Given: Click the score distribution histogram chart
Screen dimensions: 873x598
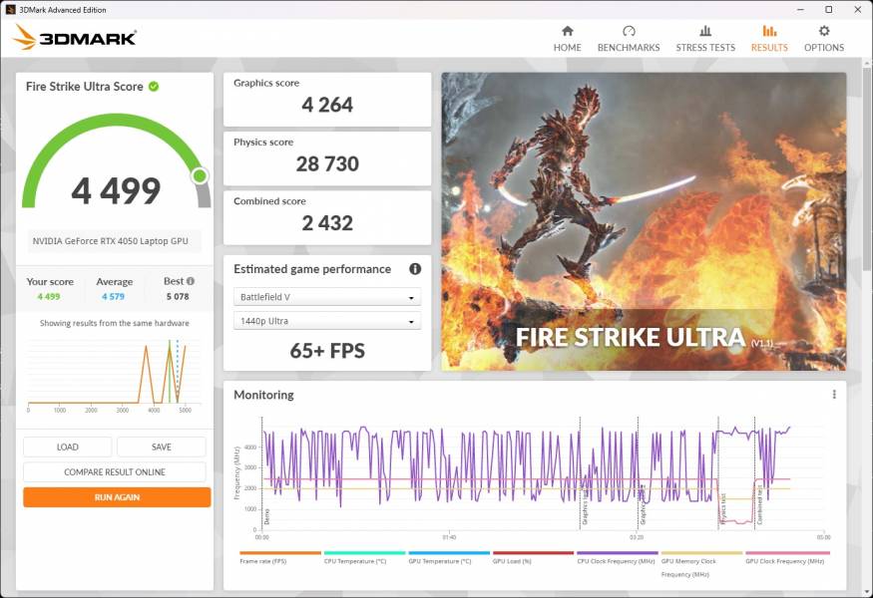Looking at the screenshot, I should tap(114, 376).
